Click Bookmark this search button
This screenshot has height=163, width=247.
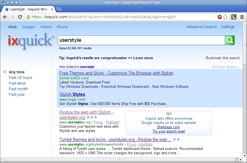tap(223, 58)
